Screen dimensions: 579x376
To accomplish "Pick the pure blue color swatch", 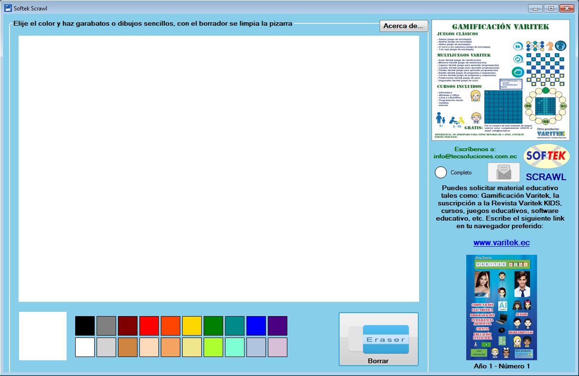I will click(256, 326).
